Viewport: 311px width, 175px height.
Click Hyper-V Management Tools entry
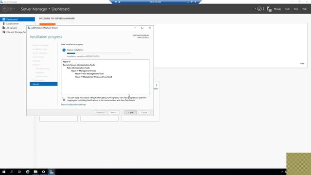pos(83,71)
